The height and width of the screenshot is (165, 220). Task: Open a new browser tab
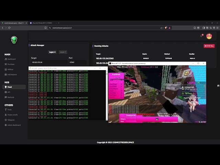point(59,23)
